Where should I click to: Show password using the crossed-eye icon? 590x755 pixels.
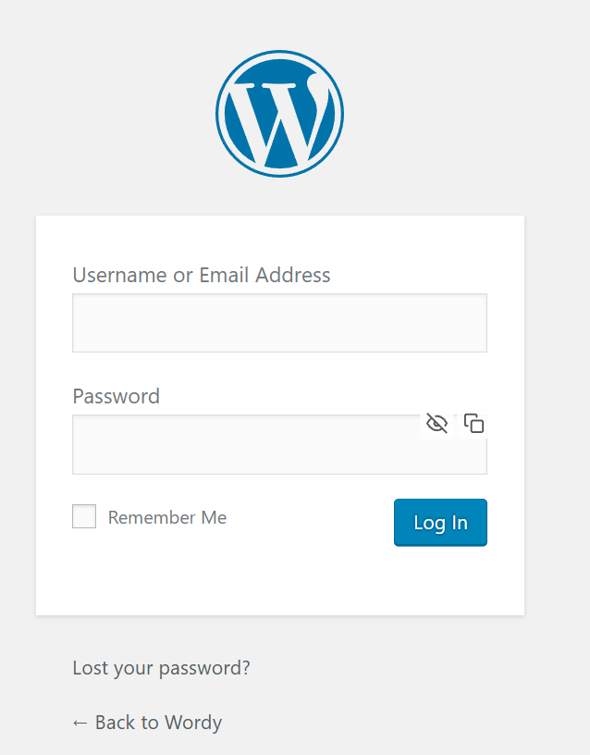(436, 424)
